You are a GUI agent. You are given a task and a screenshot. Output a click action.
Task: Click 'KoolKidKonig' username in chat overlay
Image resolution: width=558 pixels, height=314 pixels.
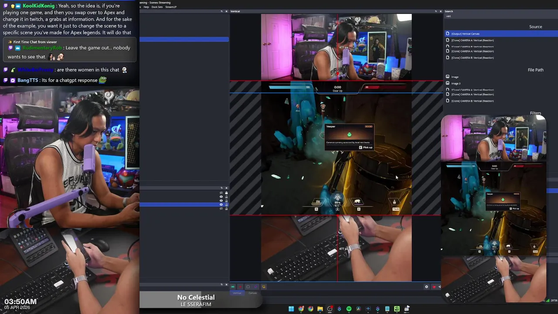coord(40,6)
